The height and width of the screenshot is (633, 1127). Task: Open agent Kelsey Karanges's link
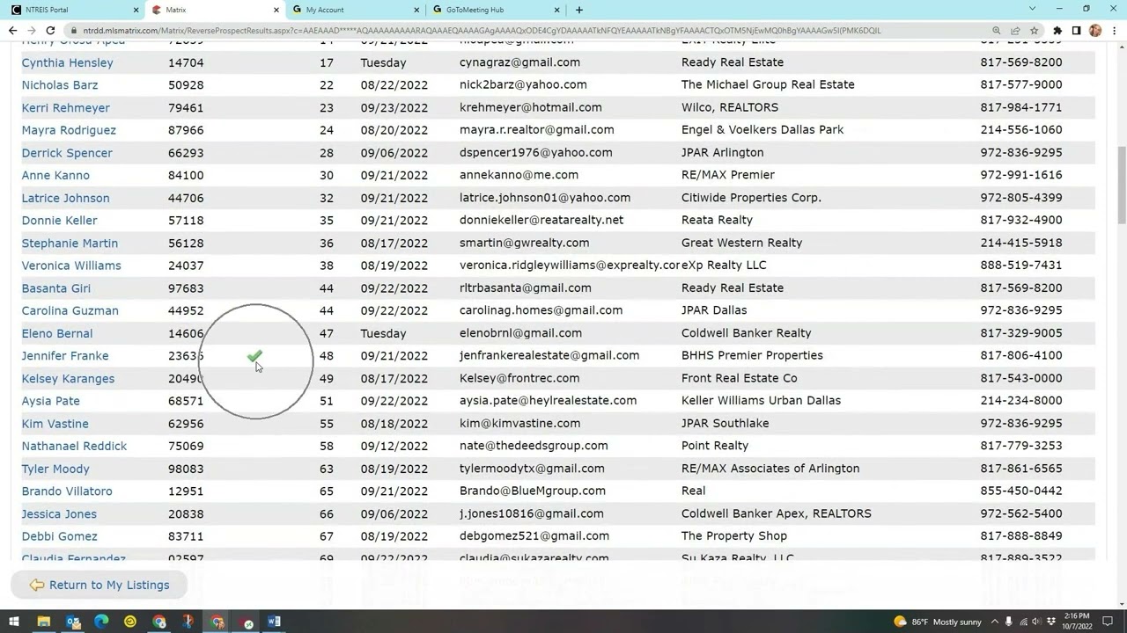[x=68, y=378]
